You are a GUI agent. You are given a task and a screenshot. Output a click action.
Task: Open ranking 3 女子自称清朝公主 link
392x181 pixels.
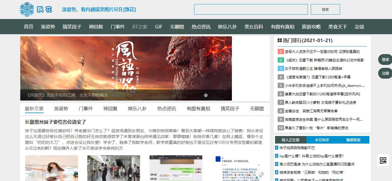point(313,69)
